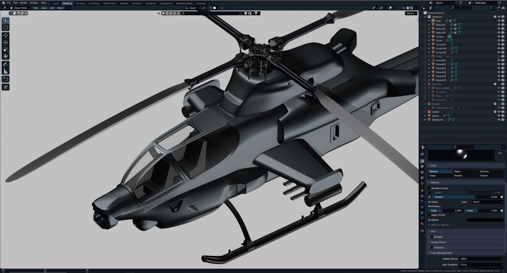507x273 pixels.
Task: Open the Material properties tab
Action: 422,224
